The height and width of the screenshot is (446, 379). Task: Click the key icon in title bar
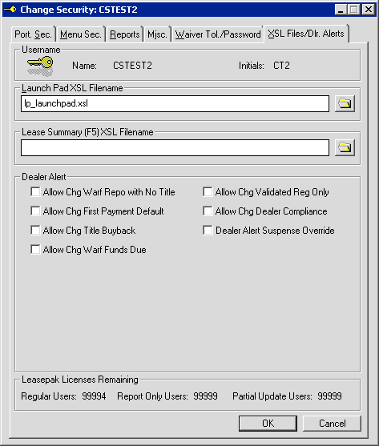(10, 10)
